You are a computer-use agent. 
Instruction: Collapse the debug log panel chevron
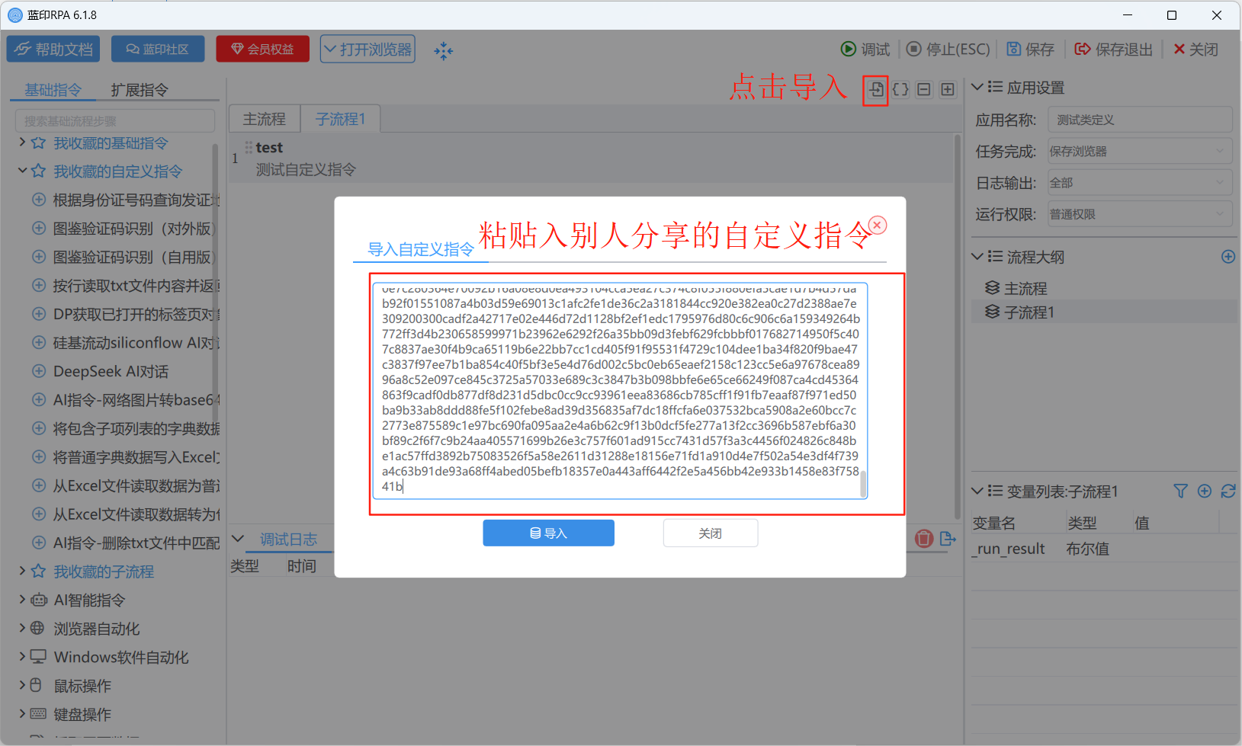point(238,539)
